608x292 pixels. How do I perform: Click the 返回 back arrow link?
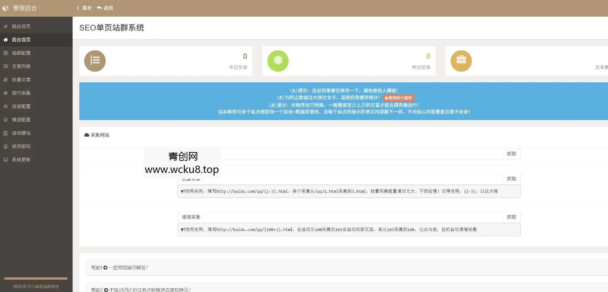105,8
